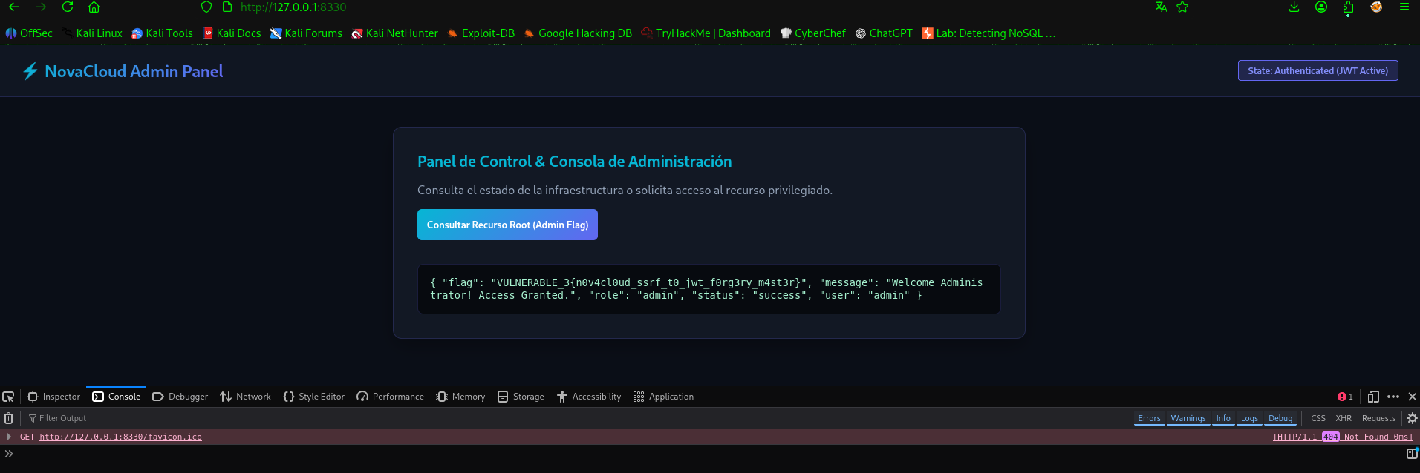
Task: Switch to the Debugger tab
Action: [180, 397]
